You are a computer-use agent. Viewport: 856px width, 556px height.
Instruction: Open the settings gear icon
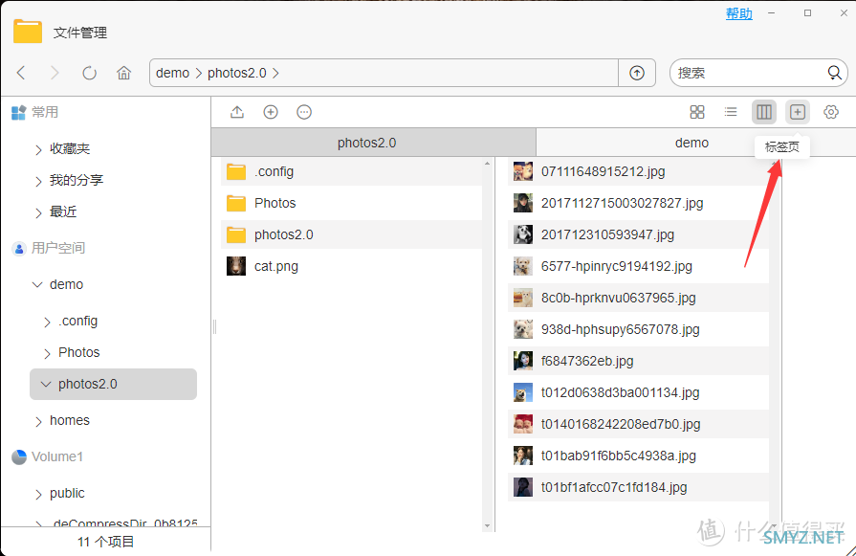(x=831, y=112)
